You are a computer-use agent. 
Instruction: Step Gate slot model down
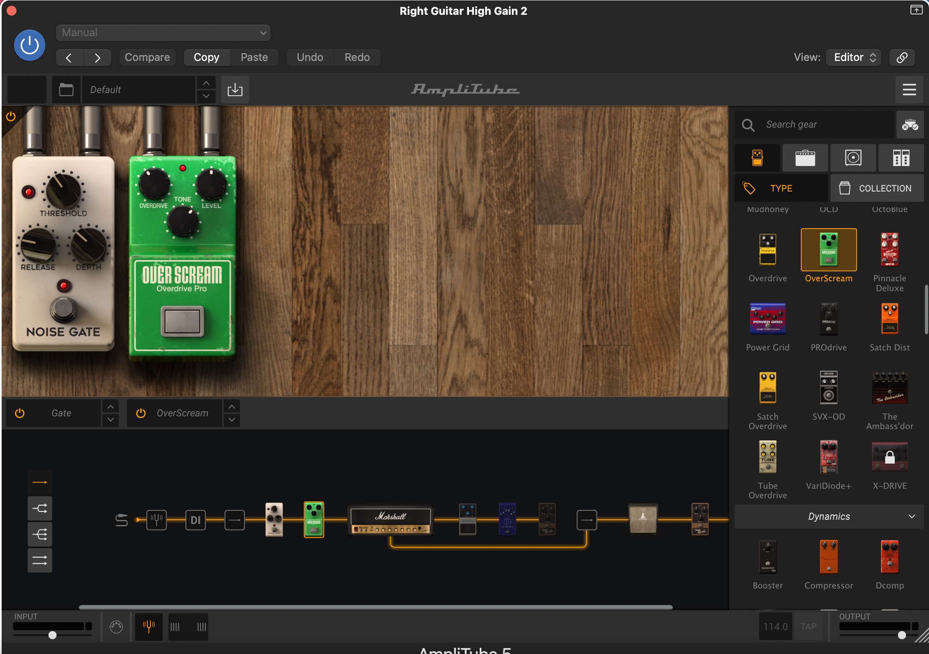coord(110,420)
